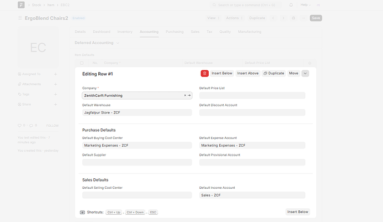The image size is (383, 222).
Task: Toggle sidebar hamburger menu icon
Action: coord(20,18)
